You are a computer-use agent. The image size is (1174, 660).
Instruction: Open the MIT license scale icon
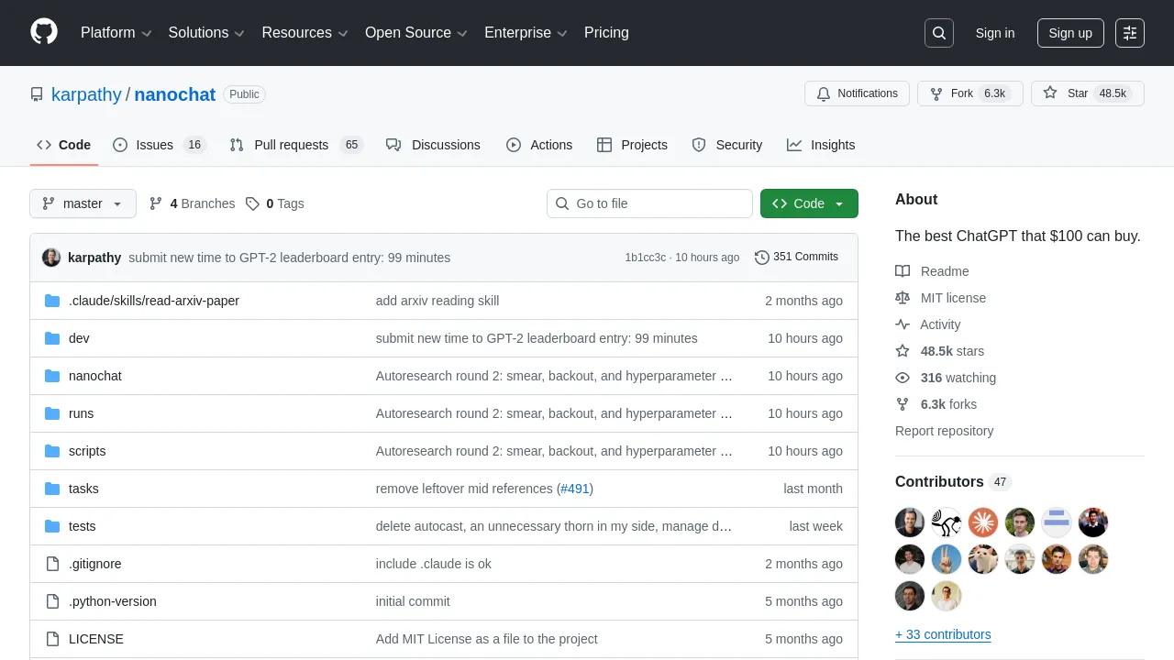[x=903, y=298]
